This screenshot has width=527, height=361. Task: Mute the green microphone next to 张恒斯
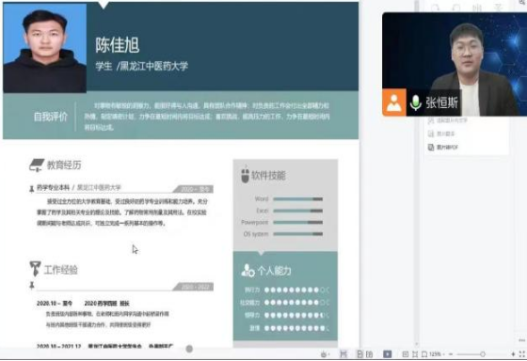click(x=415, y=102)
